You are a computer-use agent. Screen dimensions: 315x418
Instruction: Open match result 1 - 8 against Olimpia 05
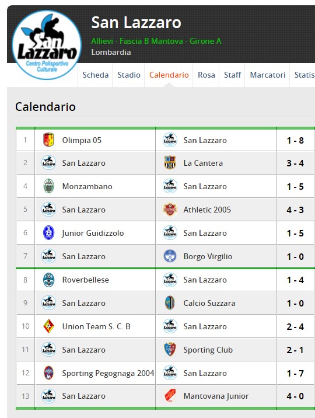(x=295, y=140)
